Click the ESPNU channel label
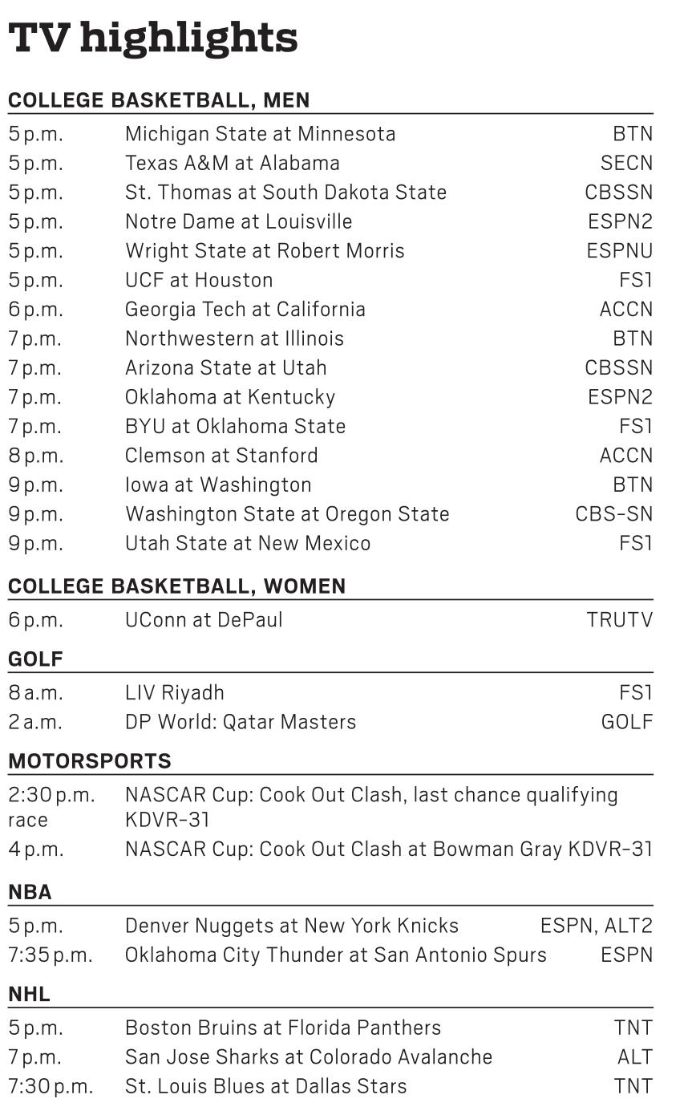The width and height of the screenshot is (688, 1111). (x=619, y=251)
